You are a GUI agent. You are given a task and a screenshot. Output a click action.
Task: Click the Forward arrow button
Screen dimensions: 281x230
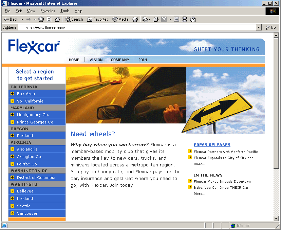click(29, 19)
